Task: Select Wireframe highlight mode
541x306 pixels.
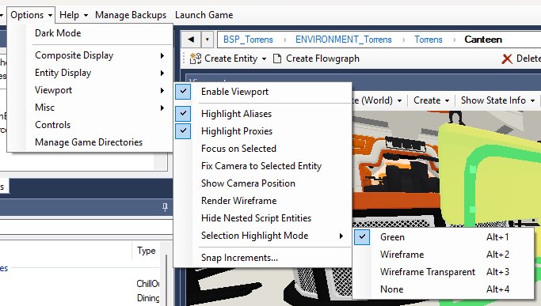Action: 444,255
